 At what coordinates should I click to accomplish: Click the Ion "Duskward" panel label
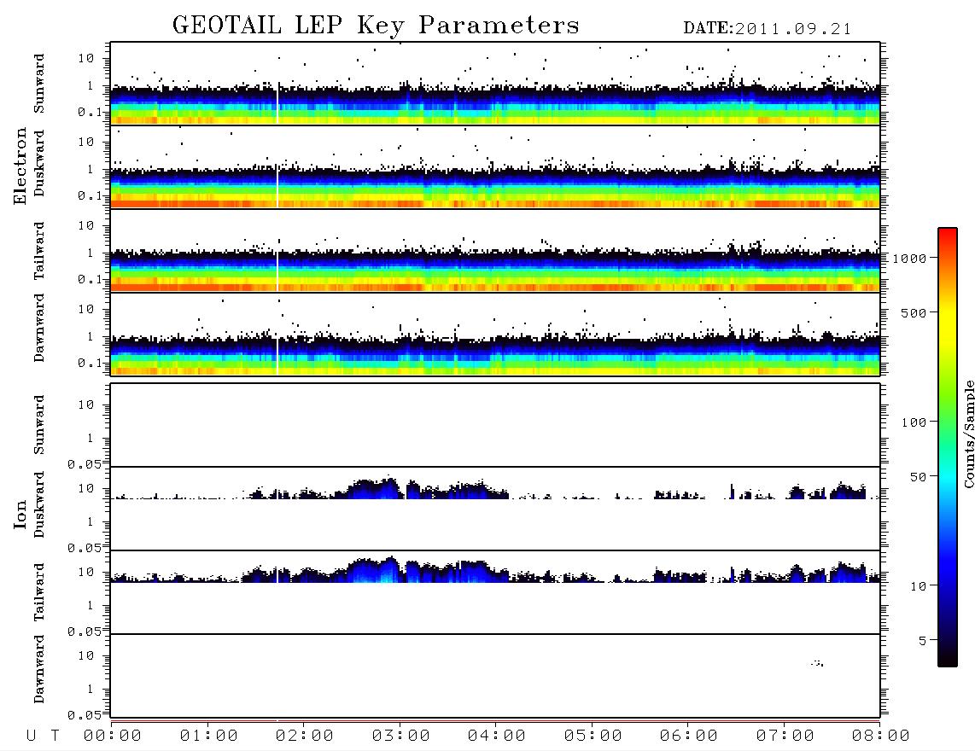(39, 504)
